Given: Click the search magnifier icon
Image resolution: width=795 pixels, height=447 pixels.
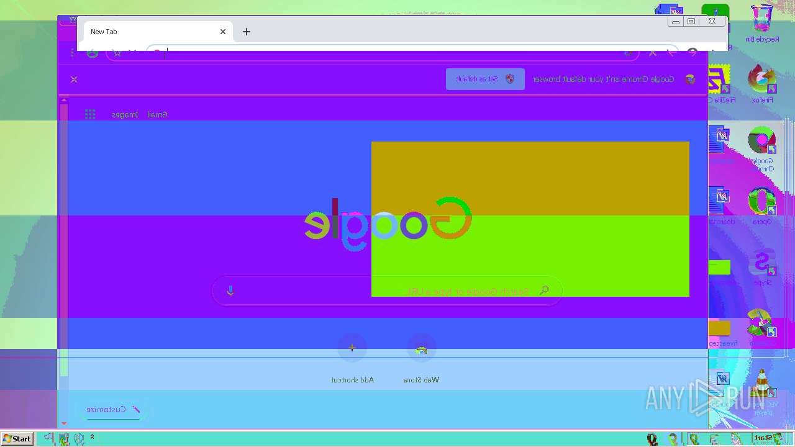Looking at the screenshot, I should (x=544, y=291).
